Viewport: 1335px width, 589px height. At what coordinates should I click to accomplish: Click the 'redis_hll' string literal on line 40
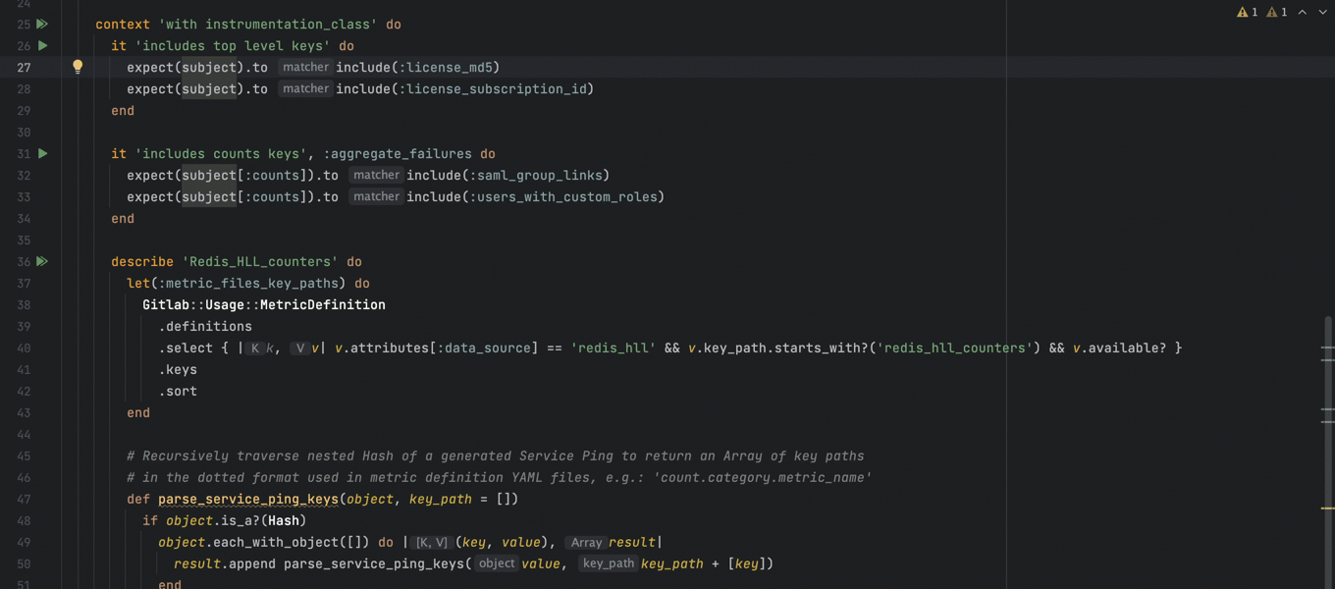coord(613,348)
